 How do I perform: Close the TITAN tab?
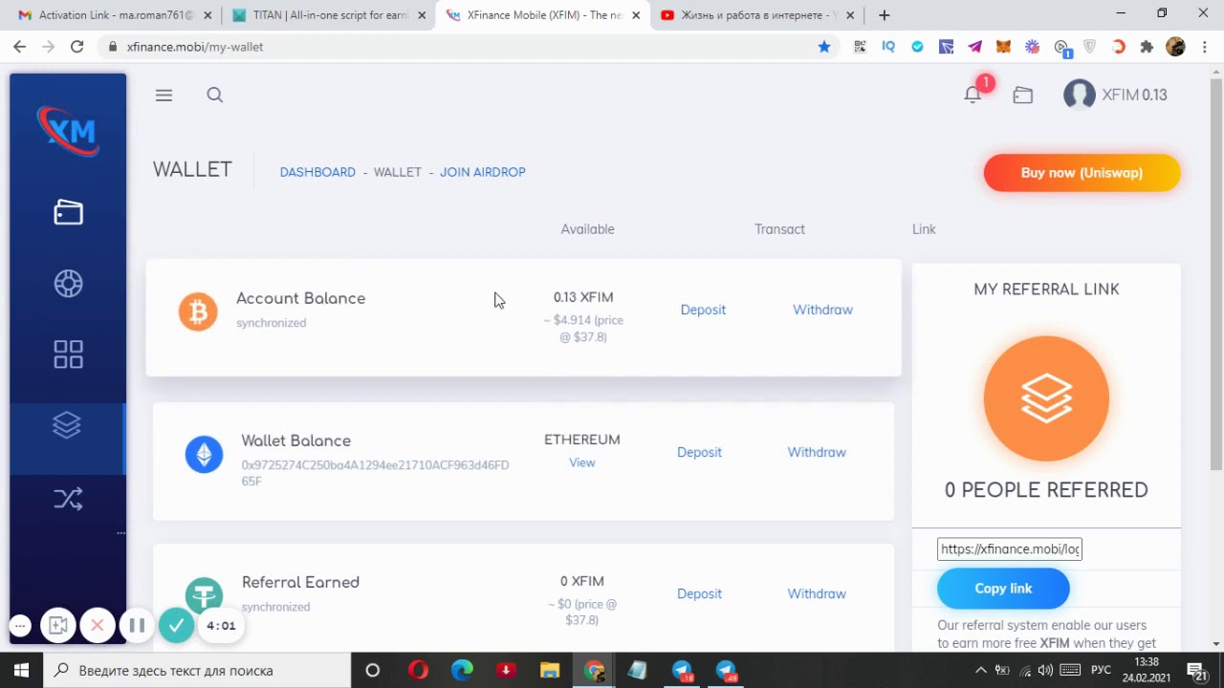(422, 15)
